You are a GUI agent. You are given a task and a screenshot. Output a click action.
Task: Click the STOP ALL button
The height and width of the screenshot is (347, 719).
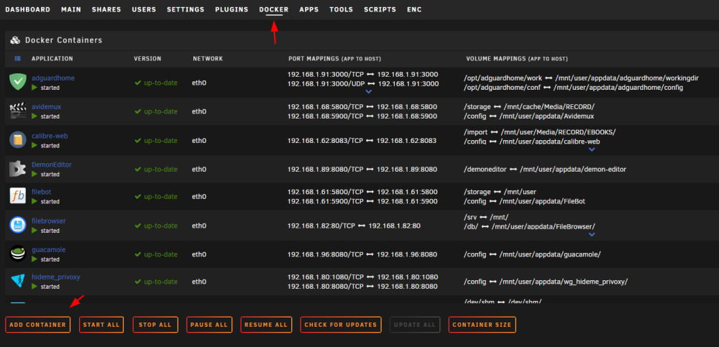click(x=155, y=325)
